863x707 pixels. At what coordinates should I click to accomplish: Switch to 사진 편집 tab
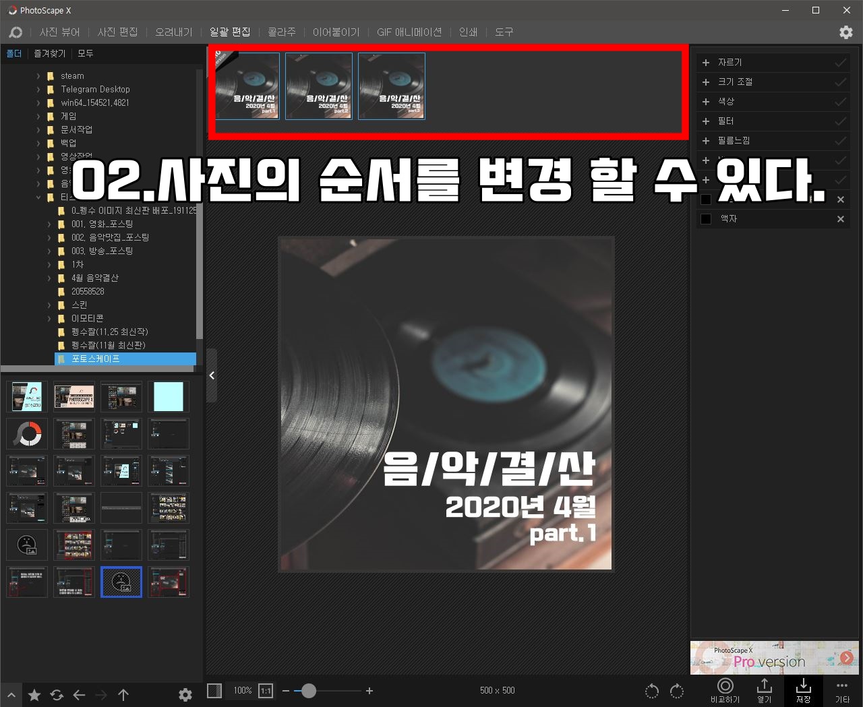pyautogui.click(x=117, y=32)
